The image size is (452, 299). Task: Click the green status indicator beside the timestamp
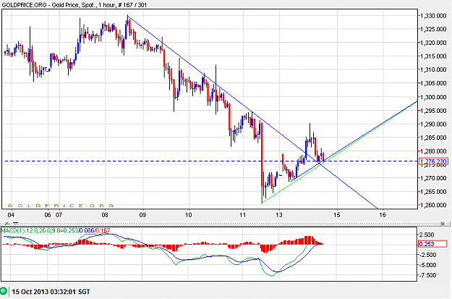click(4, 291)
